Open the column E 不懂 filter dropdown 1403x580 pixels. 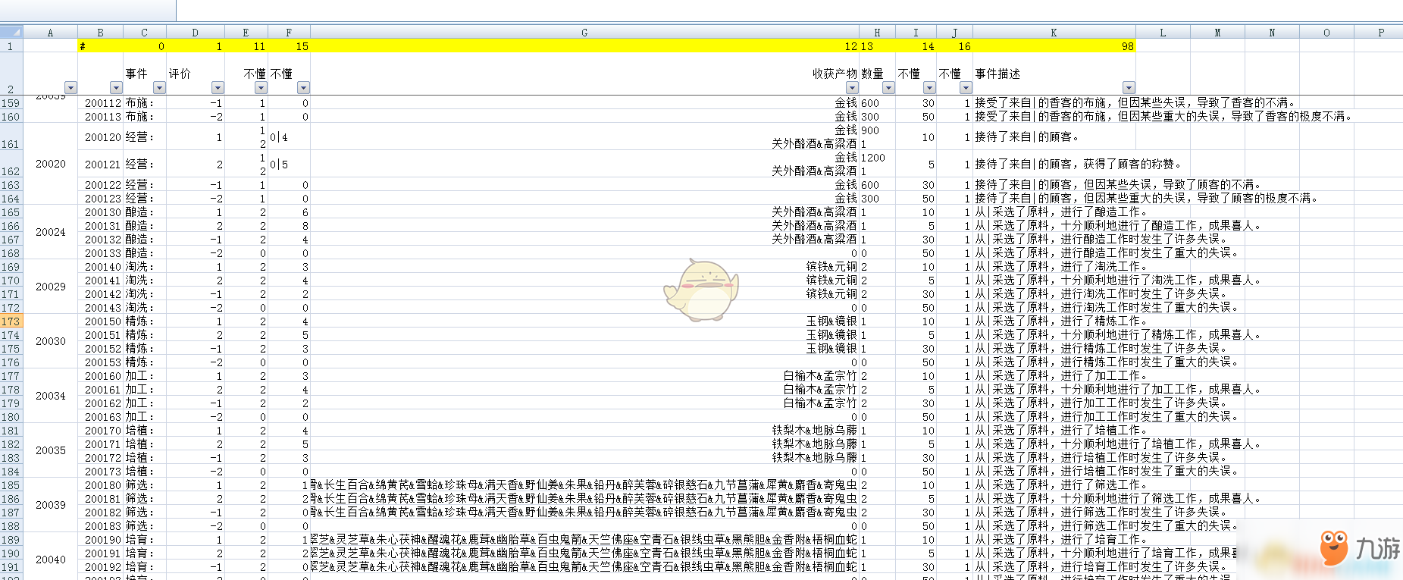261,88
